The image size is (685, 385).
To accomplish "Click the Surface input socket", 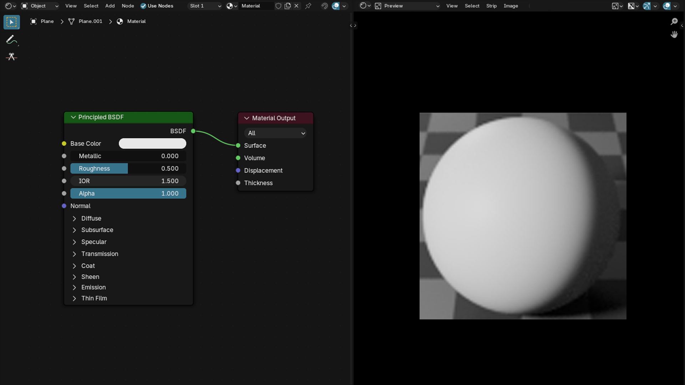I will click(238, 145).
